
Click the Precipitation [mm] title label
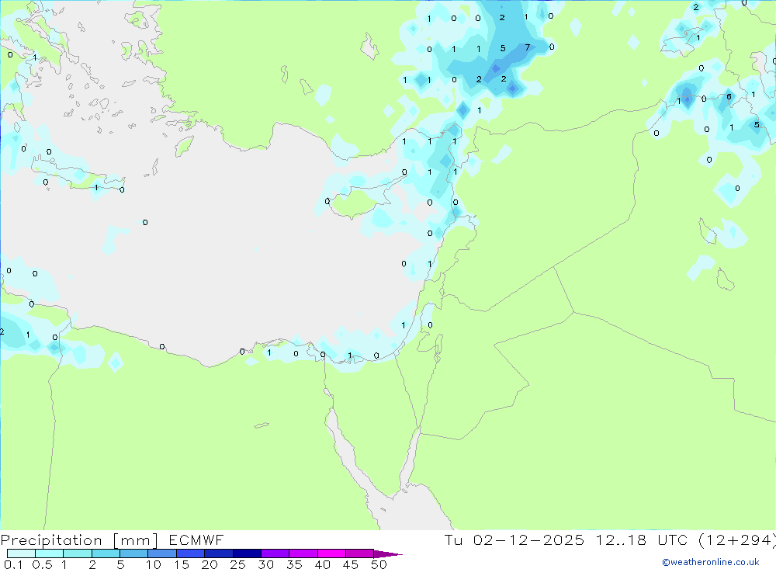click(79, 540)
